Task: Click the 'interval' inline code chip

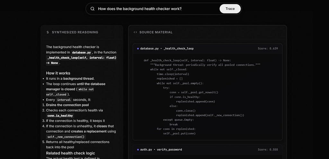Action: [64, 100]
